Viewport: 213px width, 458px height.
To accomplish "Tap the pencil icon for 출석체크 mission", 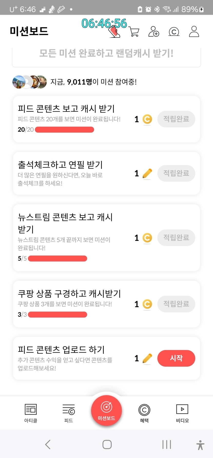I will [x=147, y=173].
